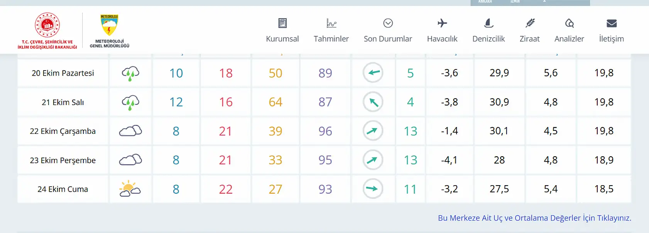Open the Tahminler menu item
Viewport: 649px width, 233px height.
click(331, 39)
